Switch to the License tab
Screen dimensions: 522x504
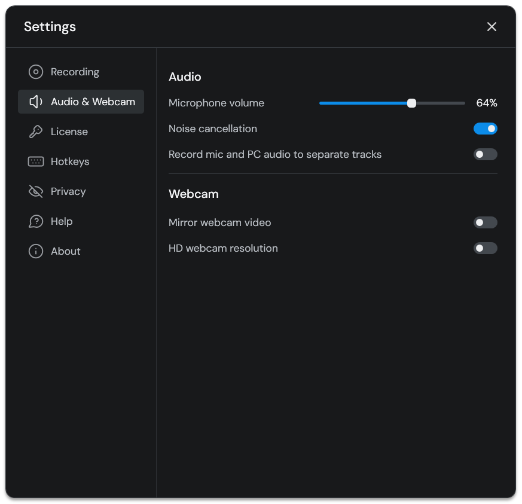click(x=69, y=132)
